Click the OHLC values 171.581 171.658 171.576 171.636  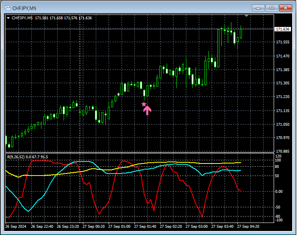click(x=64, y=18)
